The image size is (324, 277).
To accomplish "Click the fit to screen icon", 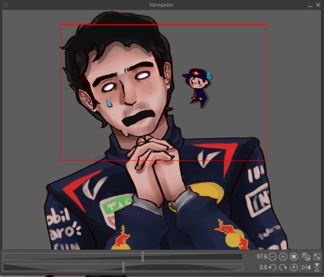I will [317, 257].
